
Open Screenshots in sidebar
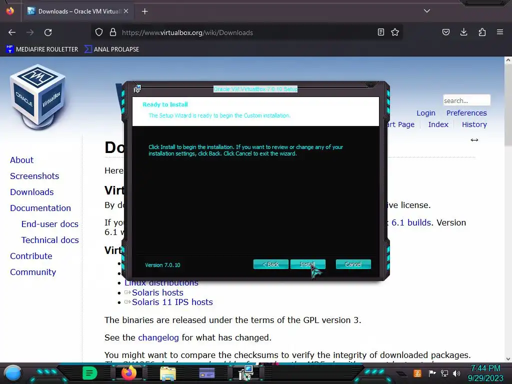[34, 176]
